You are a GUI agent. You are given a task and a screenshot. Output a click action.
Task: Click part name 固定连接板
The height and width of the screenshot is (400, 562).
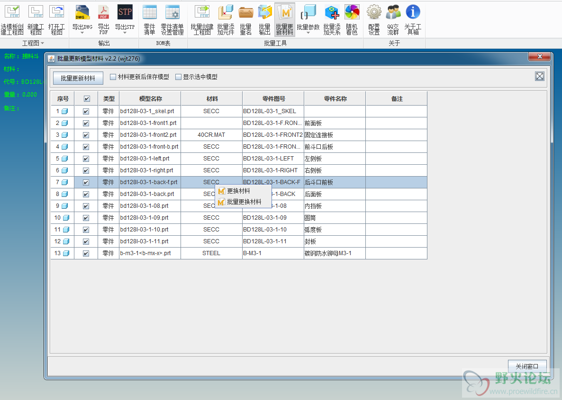(x=335, y=135)
